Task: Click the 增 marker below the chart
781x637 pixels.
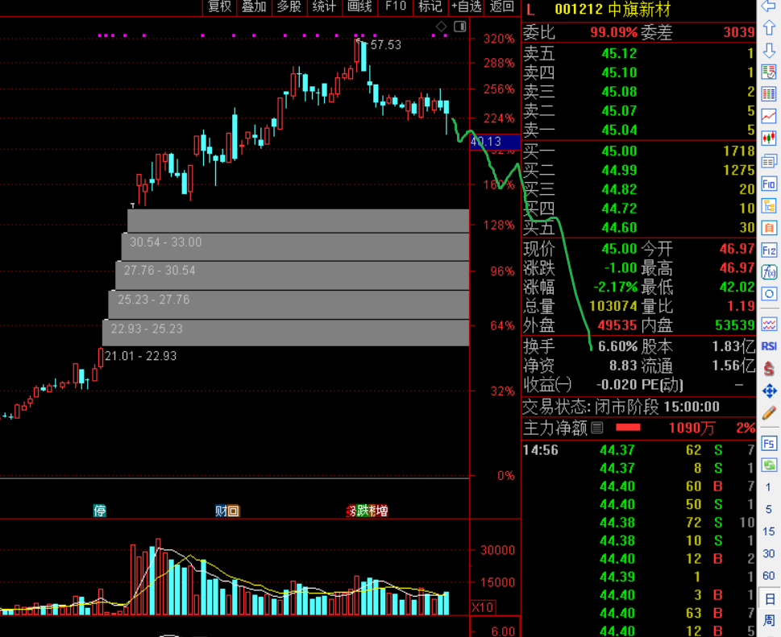Action: click(382, 511)
